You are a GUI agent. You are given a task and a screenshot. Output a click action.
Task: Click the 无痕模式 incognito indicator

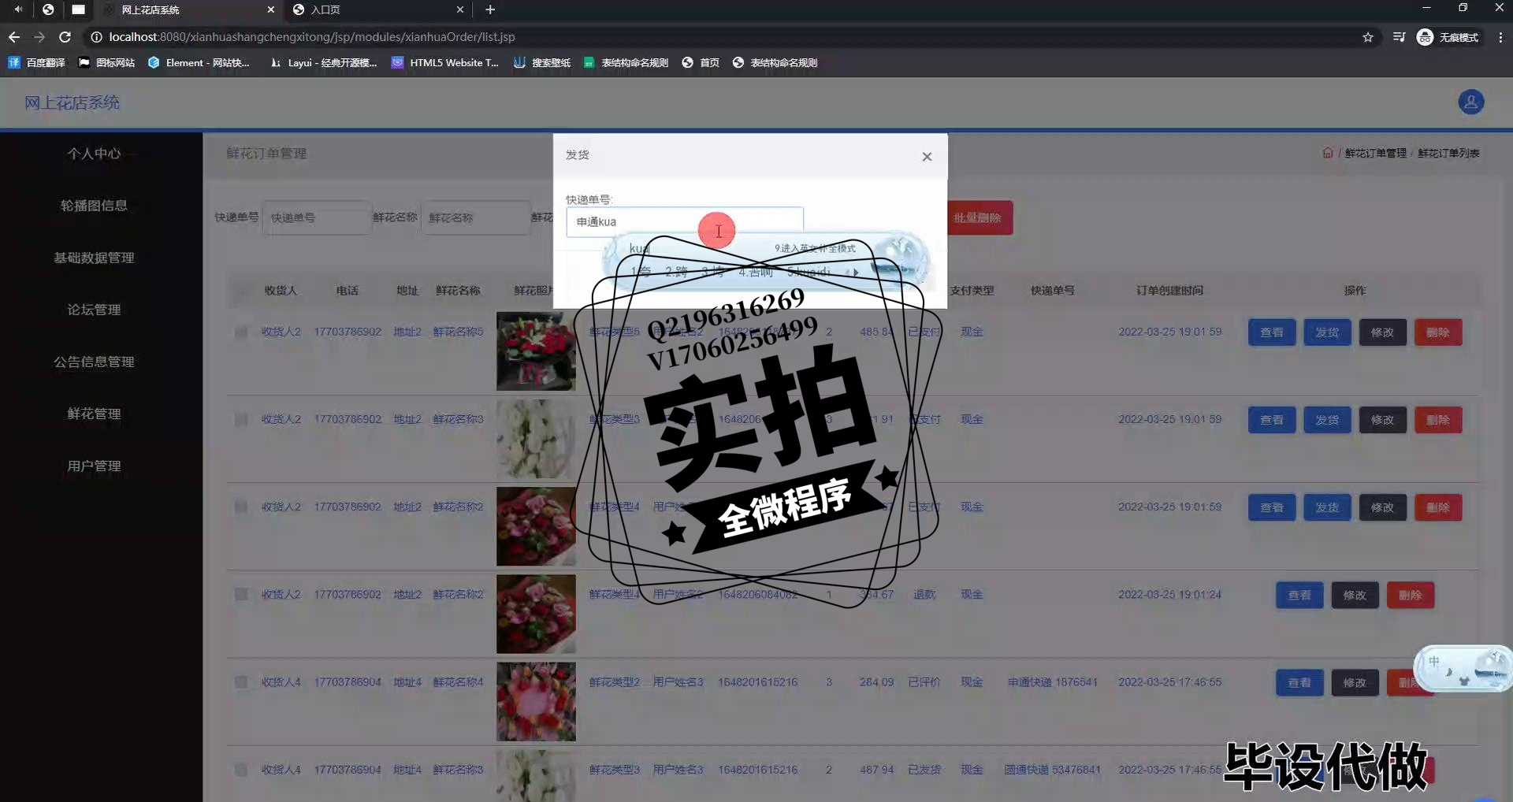1448,37
